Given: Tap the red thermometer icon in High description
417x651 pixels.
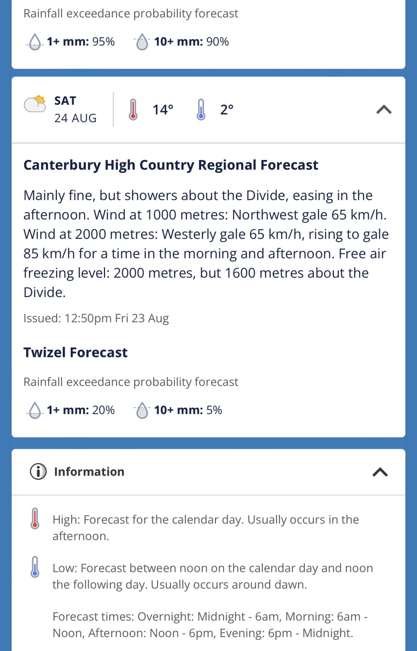Looking at the screenshot, I should [35, 518].
